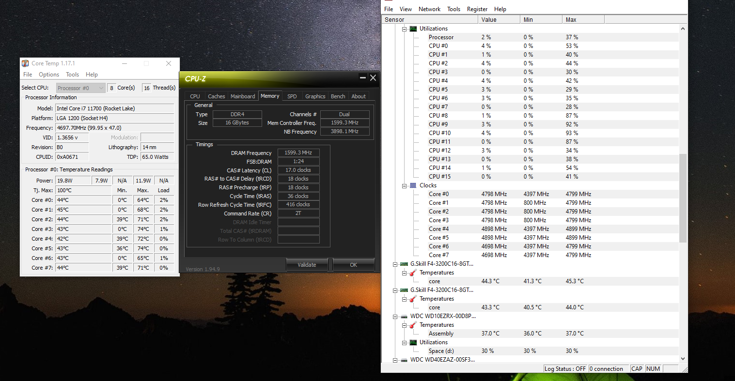The image size is (735, 381).
Task: Open the Mainboard tab in CPU-Z
Action: tap(243, 96)
